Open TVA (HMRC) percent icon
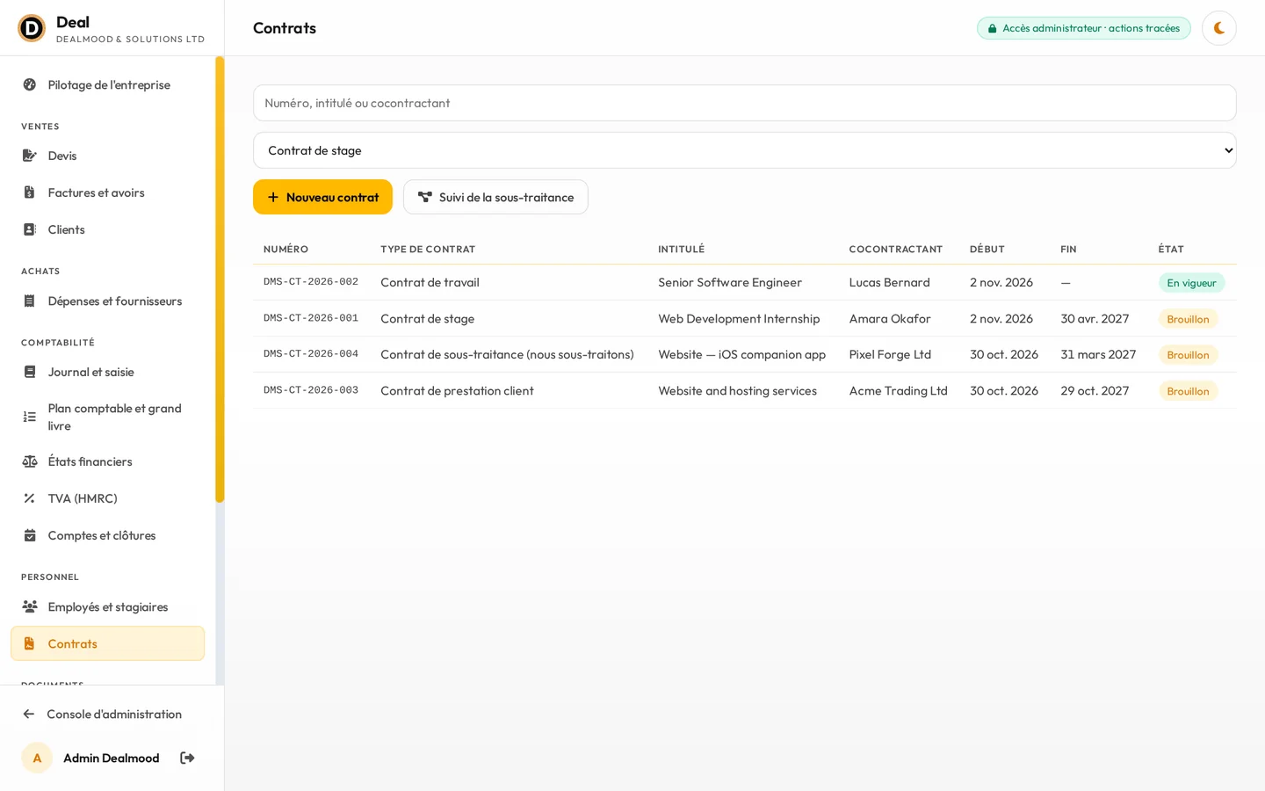The width and height of the screenshot is (1265, 791). click(30, 498)
